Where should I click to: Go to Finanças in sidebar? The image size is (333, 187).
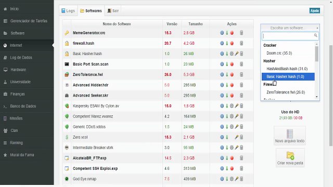point(27,94)
